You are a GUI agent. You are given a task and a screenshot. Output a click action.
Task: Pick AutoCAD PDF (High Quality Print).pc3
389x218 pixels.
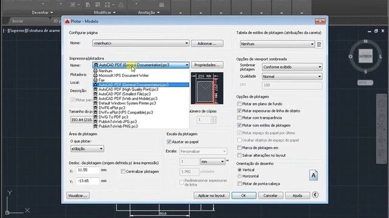pos(140,90)
